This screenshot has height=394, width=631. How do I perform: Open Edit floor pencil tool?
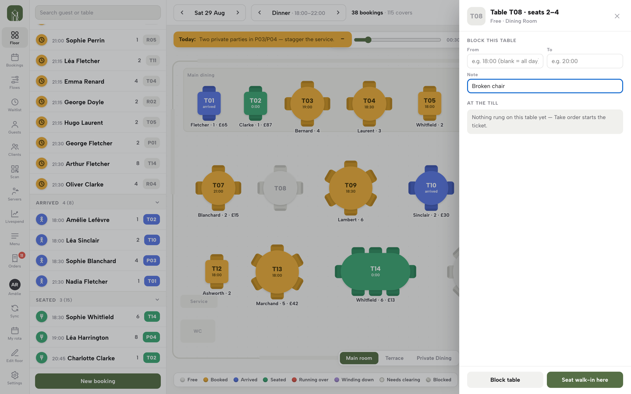(x=14, y=355)
